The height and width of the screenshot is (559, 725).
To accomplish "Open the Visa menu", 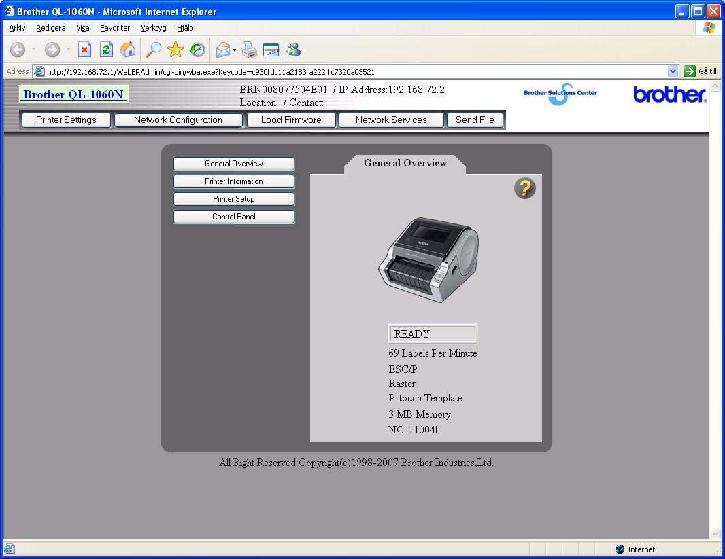I will click(83, 28).
